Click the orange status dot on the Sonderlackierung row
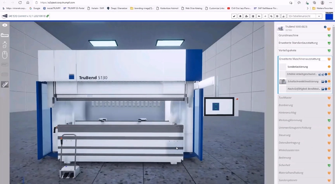Image resolution: width=335 pixels, height=184 pixels. click(329, 67)
